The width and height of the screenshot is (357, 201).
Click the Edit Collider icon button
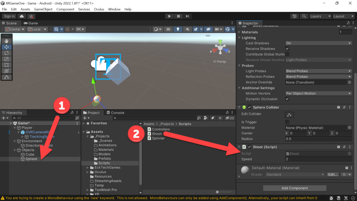pyautogui.click(x=289, y=115)
